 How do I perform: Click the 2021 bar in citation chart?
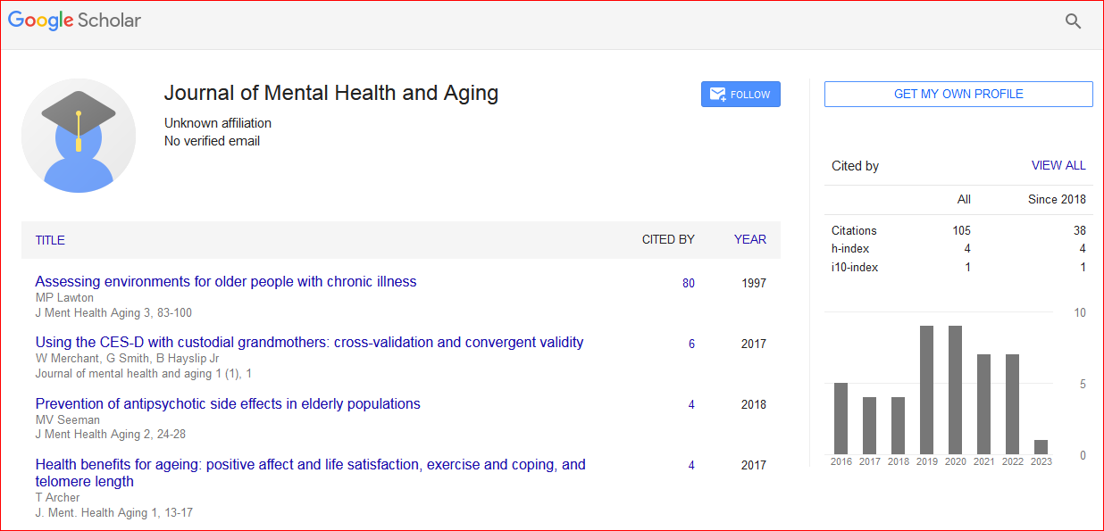point(984,403)
